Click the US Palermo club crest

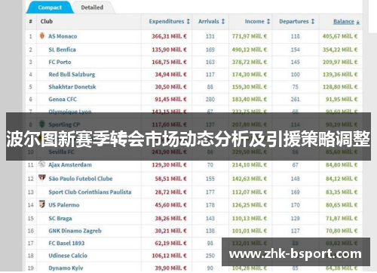(x=42, y=204)
